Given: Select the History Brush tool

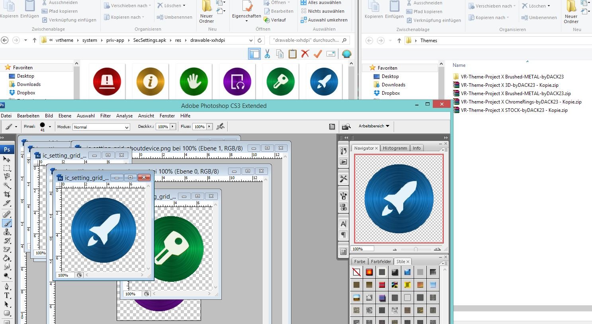Looking at the screenshot, I should coord(7,241).
